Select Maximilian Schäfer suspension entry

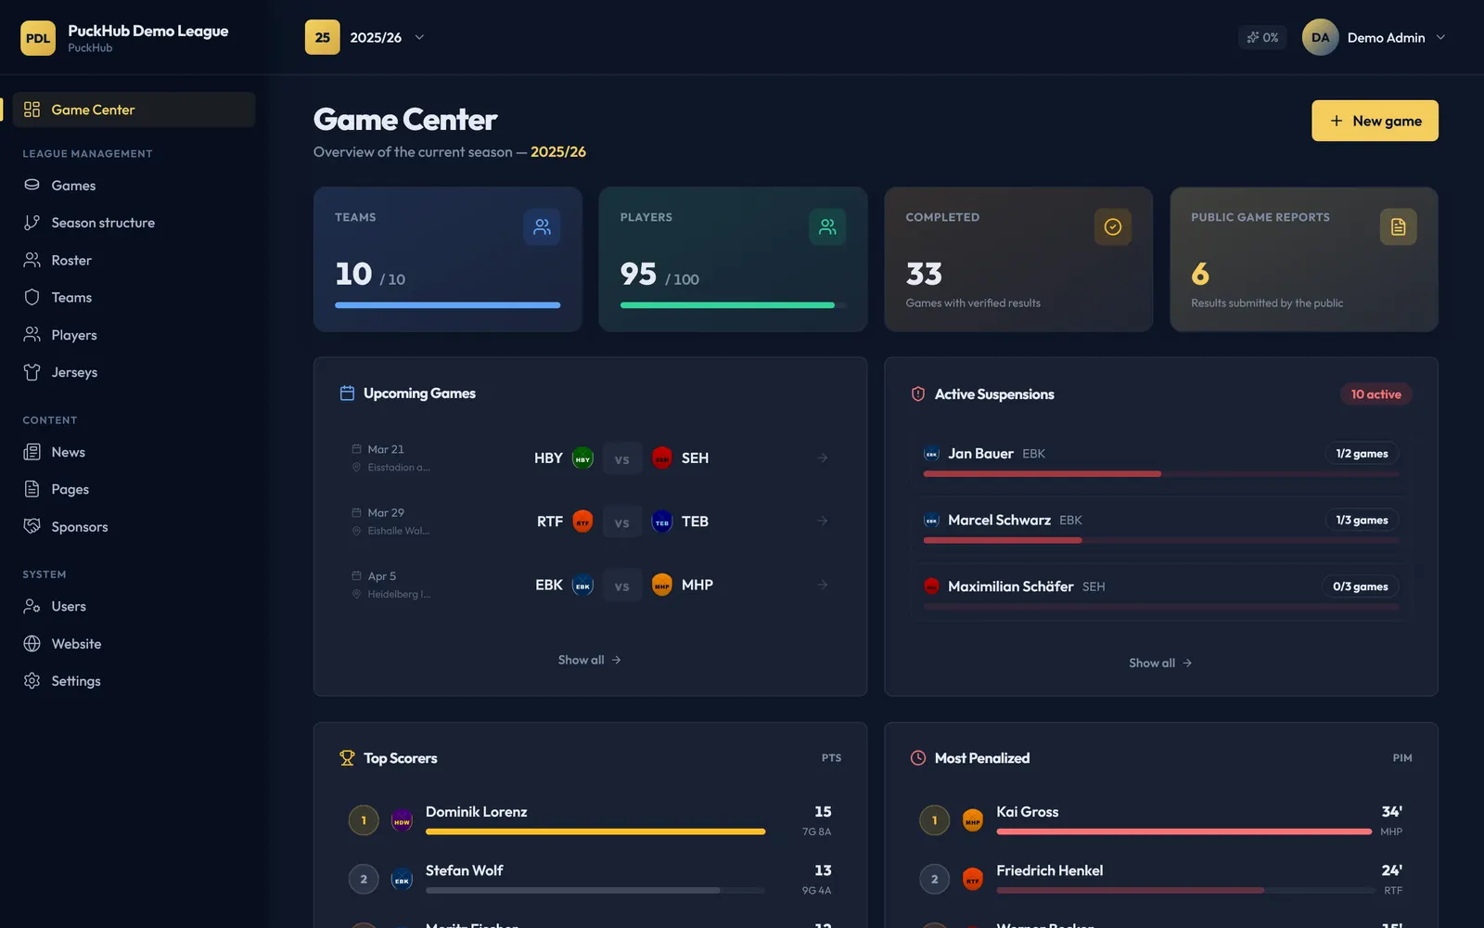click(1161, 594)
